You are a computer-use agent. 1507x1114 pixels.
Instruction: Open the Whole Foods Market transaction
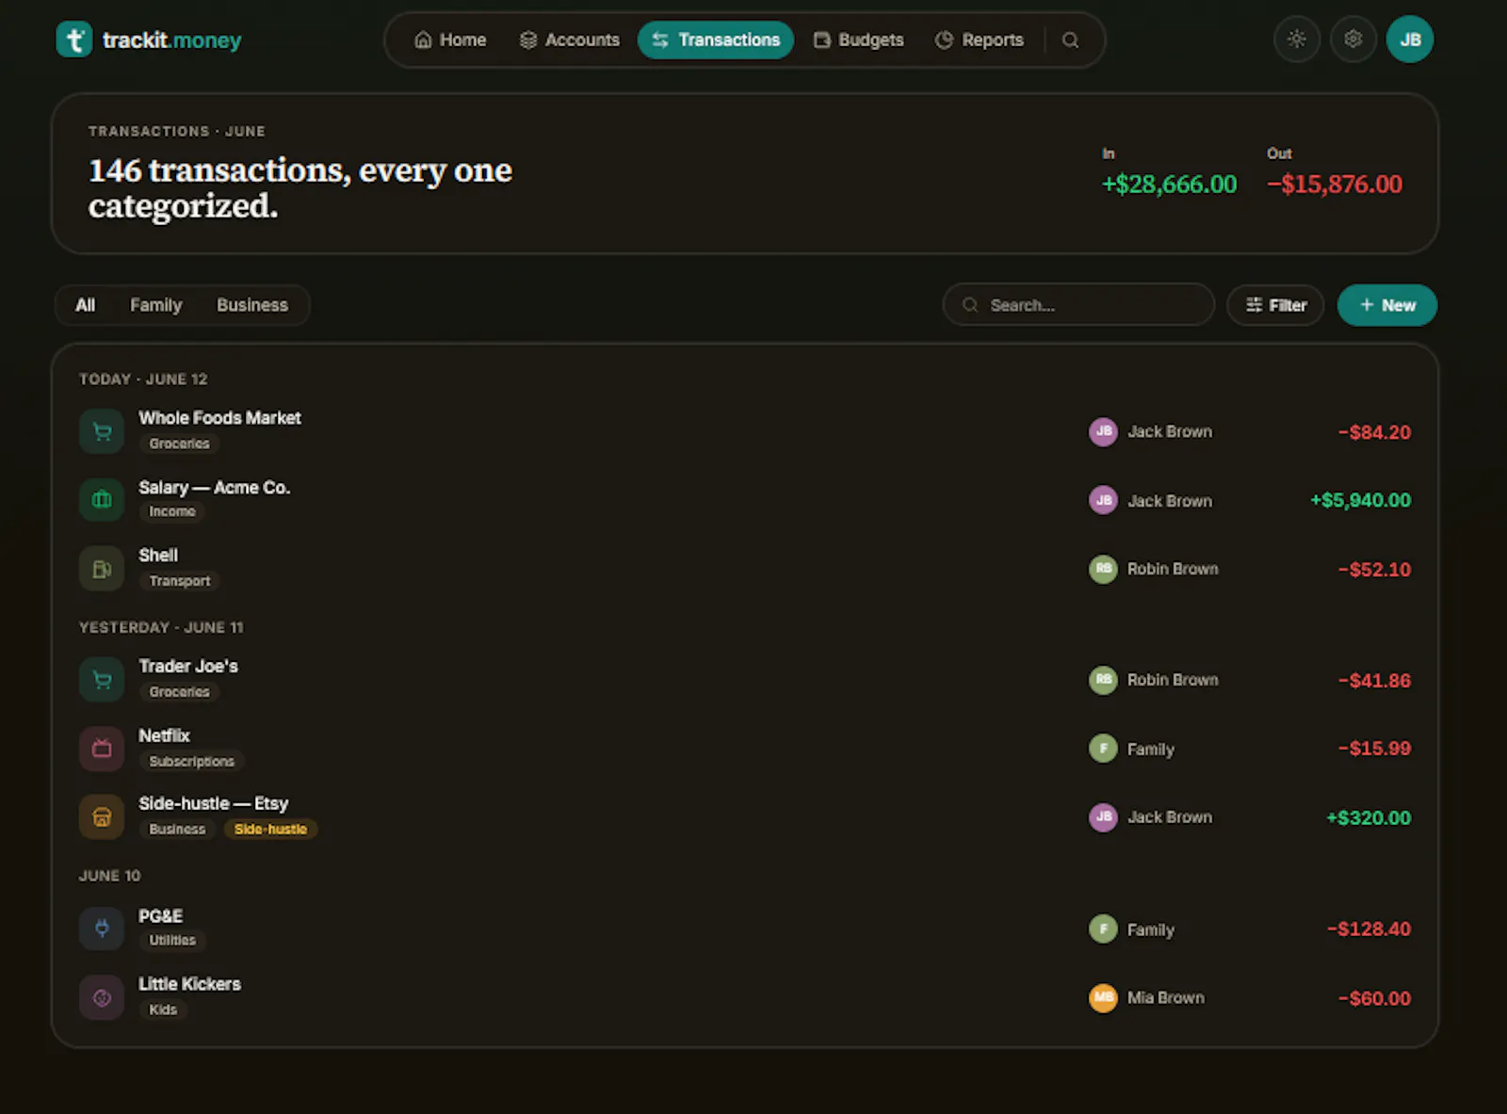pos(744,431)
